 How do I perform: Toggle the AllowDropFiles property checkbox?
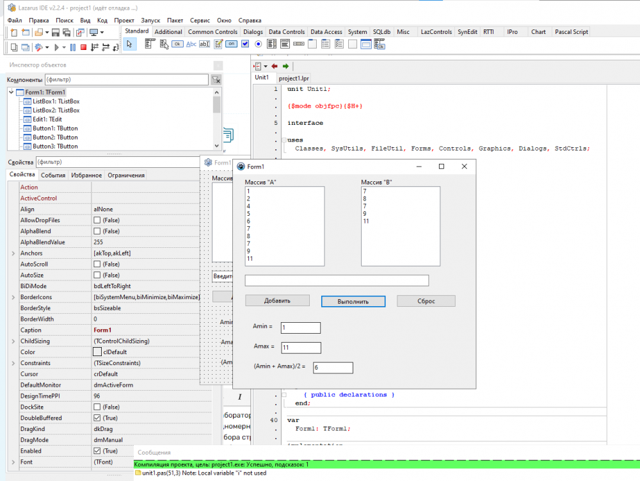click(x=97, y=220)
